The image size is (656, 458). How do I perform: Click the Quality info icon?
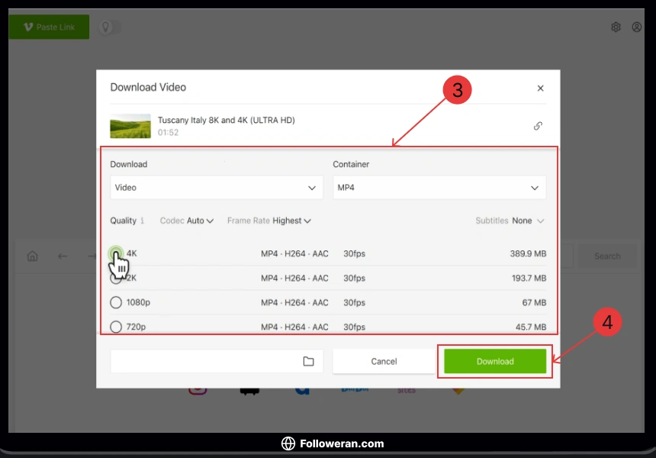(142, 221)
